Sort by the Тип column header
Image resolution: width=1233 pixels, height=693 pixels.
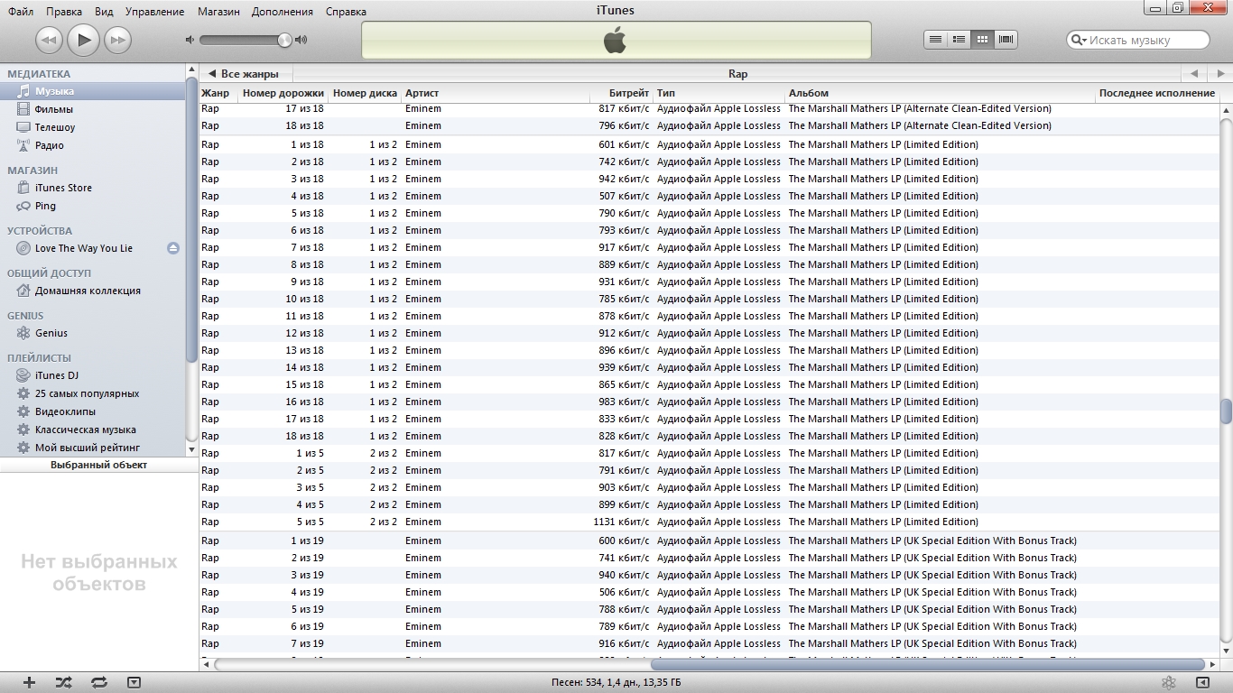(x=719, y=93)
